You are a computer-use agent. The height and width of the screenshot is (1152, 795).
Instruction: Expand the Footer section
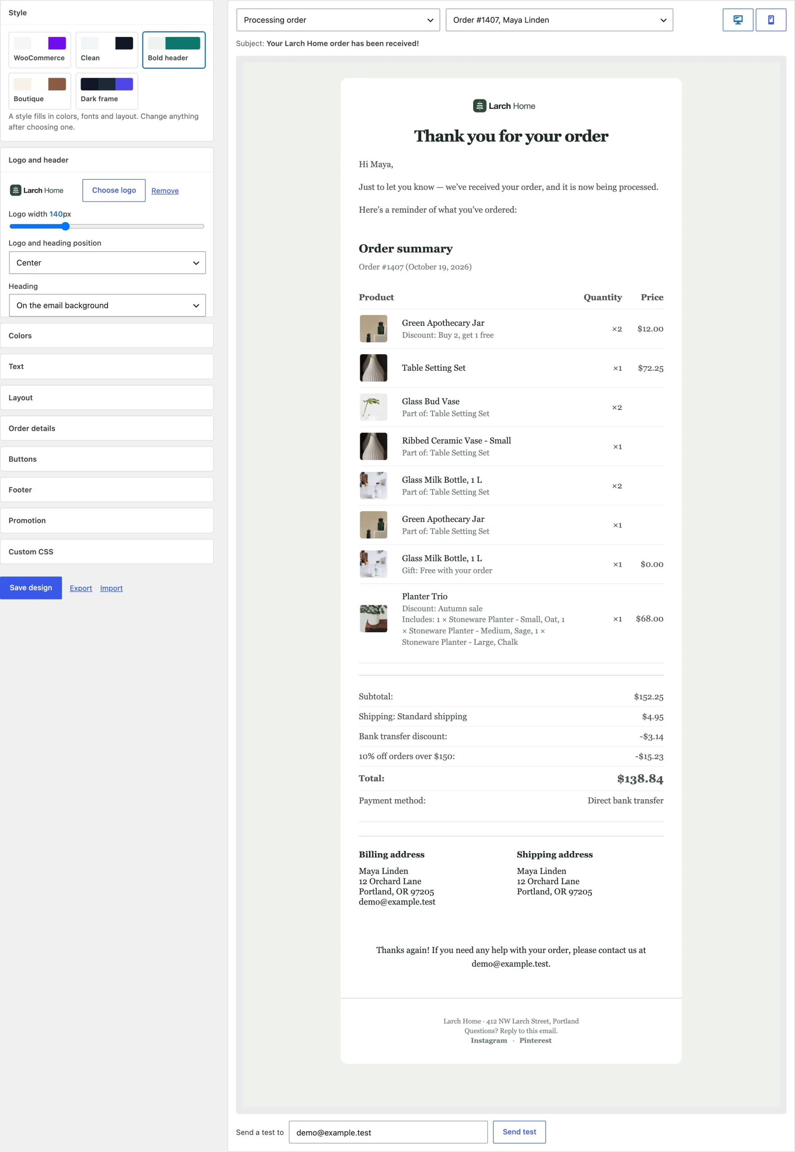pyautogui.click(x=107, y=490)
